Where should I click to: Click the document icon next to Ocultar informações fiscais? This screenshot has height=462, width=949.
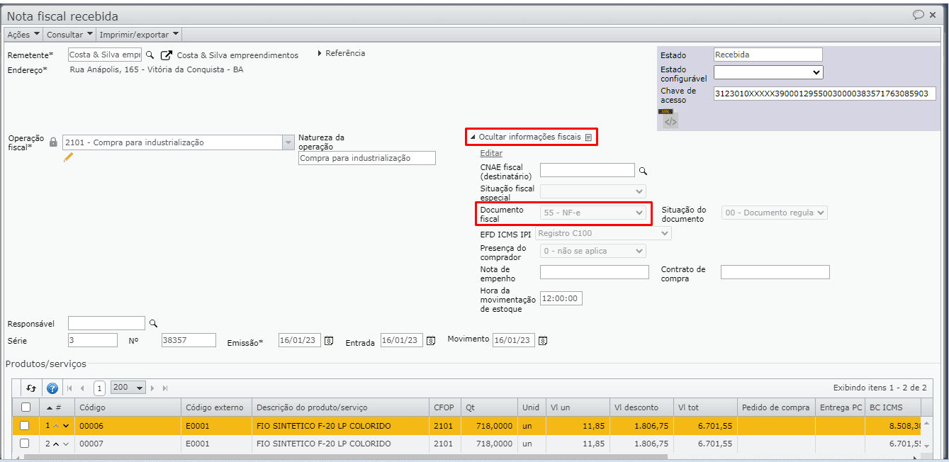pos(588,137)
